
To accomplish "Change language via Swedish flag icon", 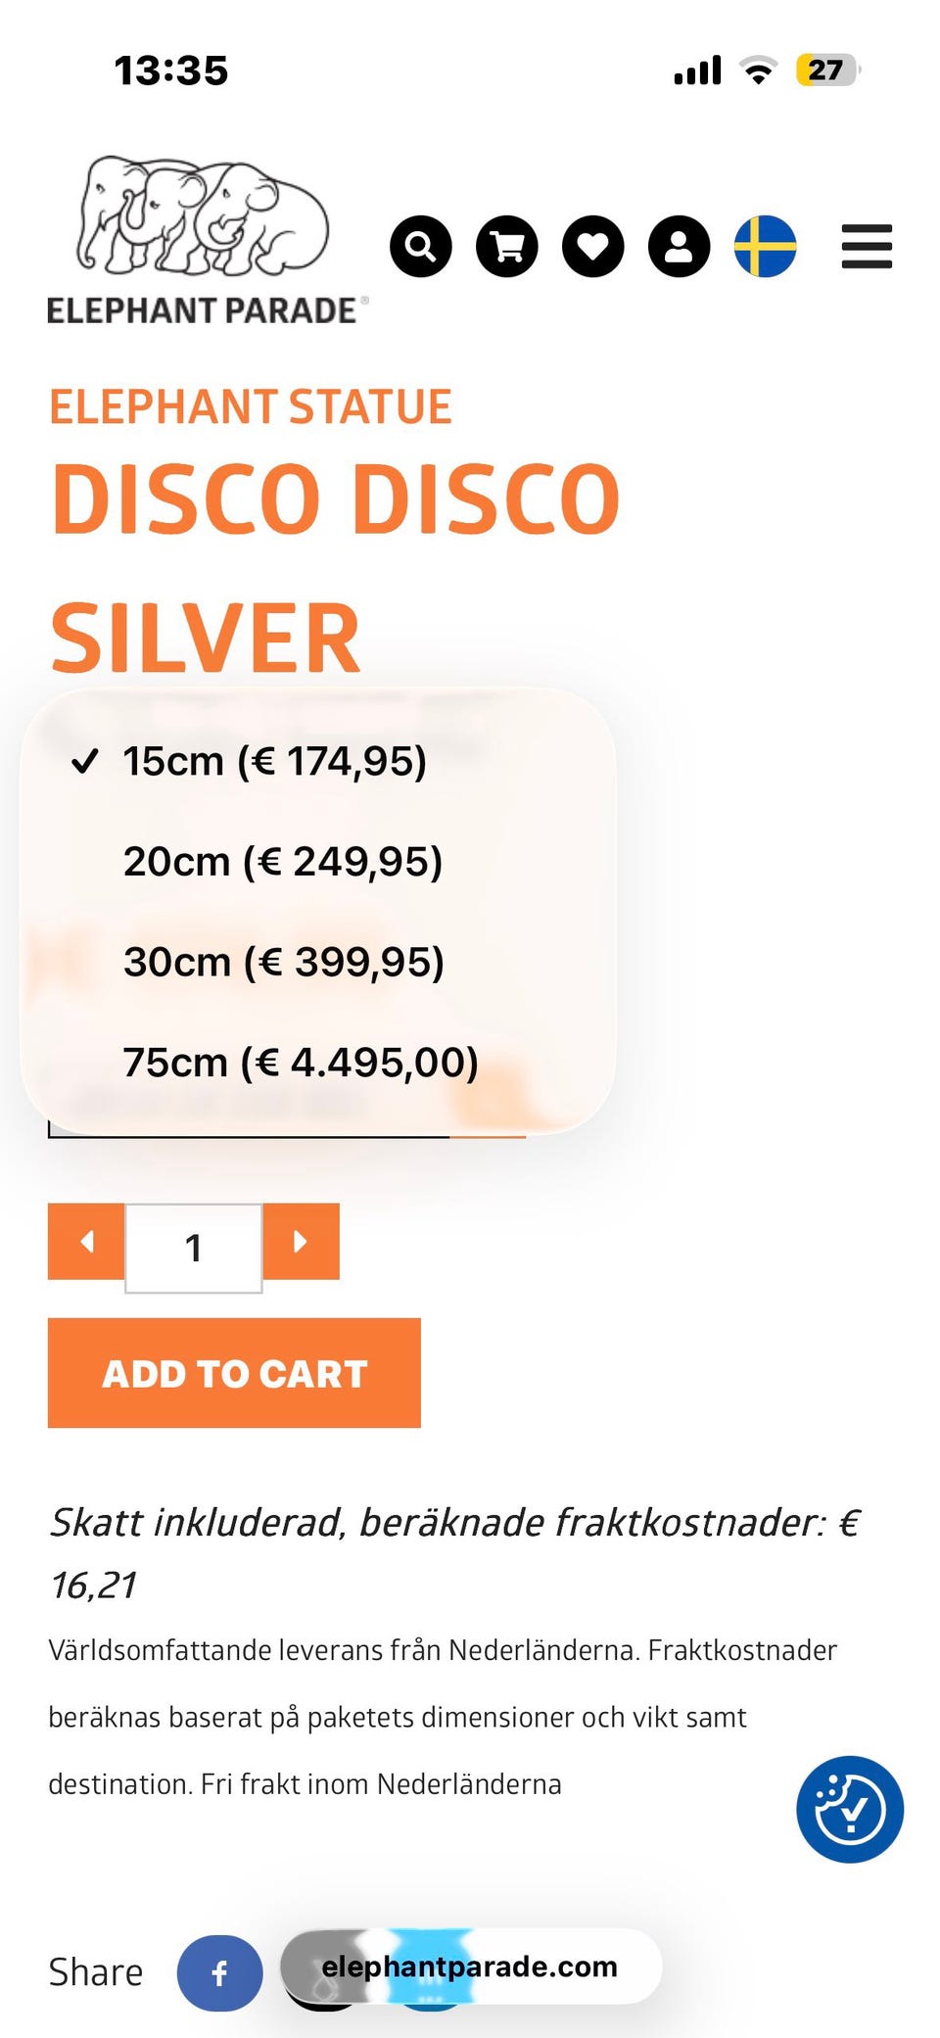I will (x=765, y=246).
